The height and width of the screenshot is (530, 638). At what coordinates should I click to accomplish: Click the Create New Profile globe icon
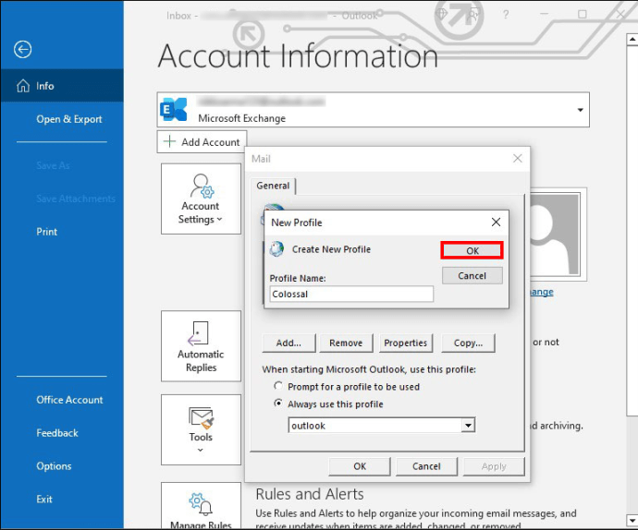click(277, 249)
